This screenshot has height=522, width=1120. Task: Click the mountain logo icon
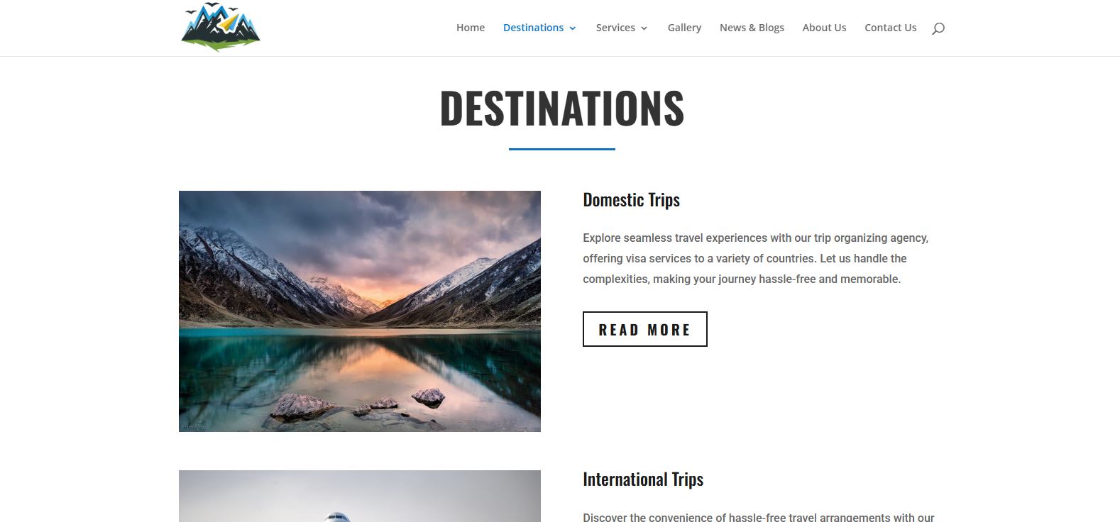click(x=220, y=27)
